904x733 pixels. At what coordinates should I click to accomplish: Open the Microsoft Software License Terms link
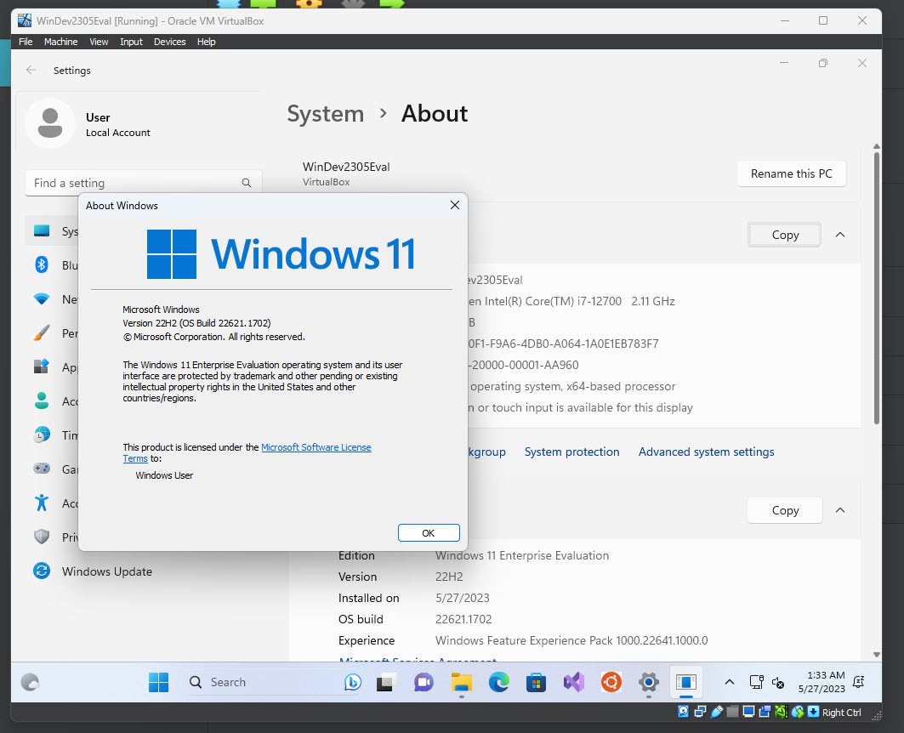click(316, 446)
